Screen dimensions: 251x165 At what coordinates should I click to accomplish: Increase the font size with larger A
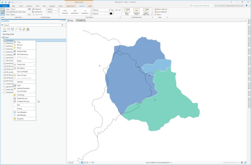coord(117,10)
